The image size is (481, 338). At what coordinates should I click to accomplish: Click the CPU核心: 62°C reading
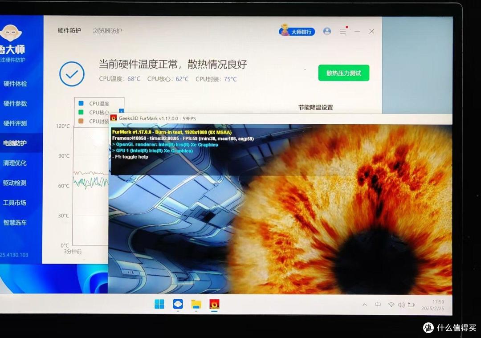click(x=168, y=79)
